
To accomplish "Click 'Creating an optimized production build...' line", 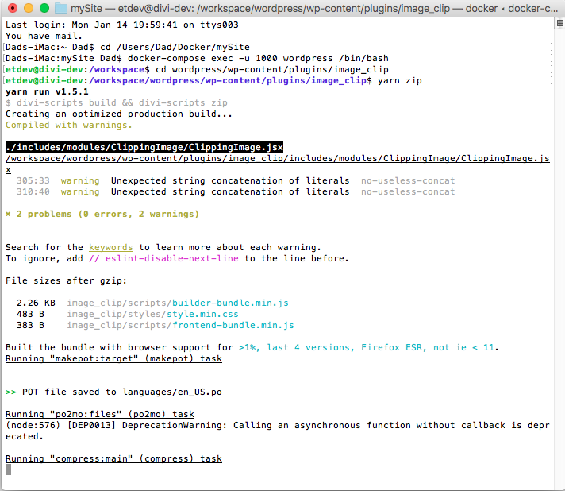I will pyautogui.click(x=119, y=114).
